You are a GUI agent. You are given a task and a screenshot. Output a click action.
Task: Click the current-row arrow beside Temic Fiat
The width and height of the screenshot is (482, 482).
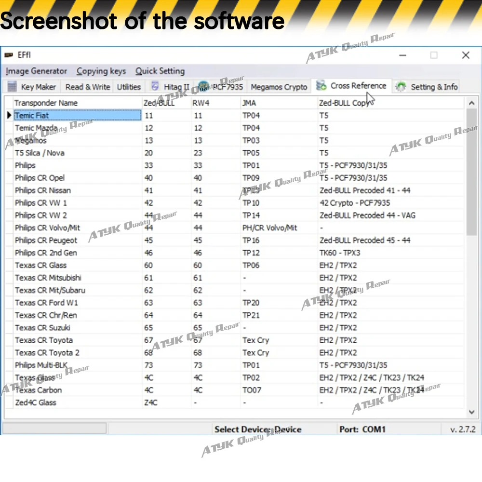coord(9,115)
